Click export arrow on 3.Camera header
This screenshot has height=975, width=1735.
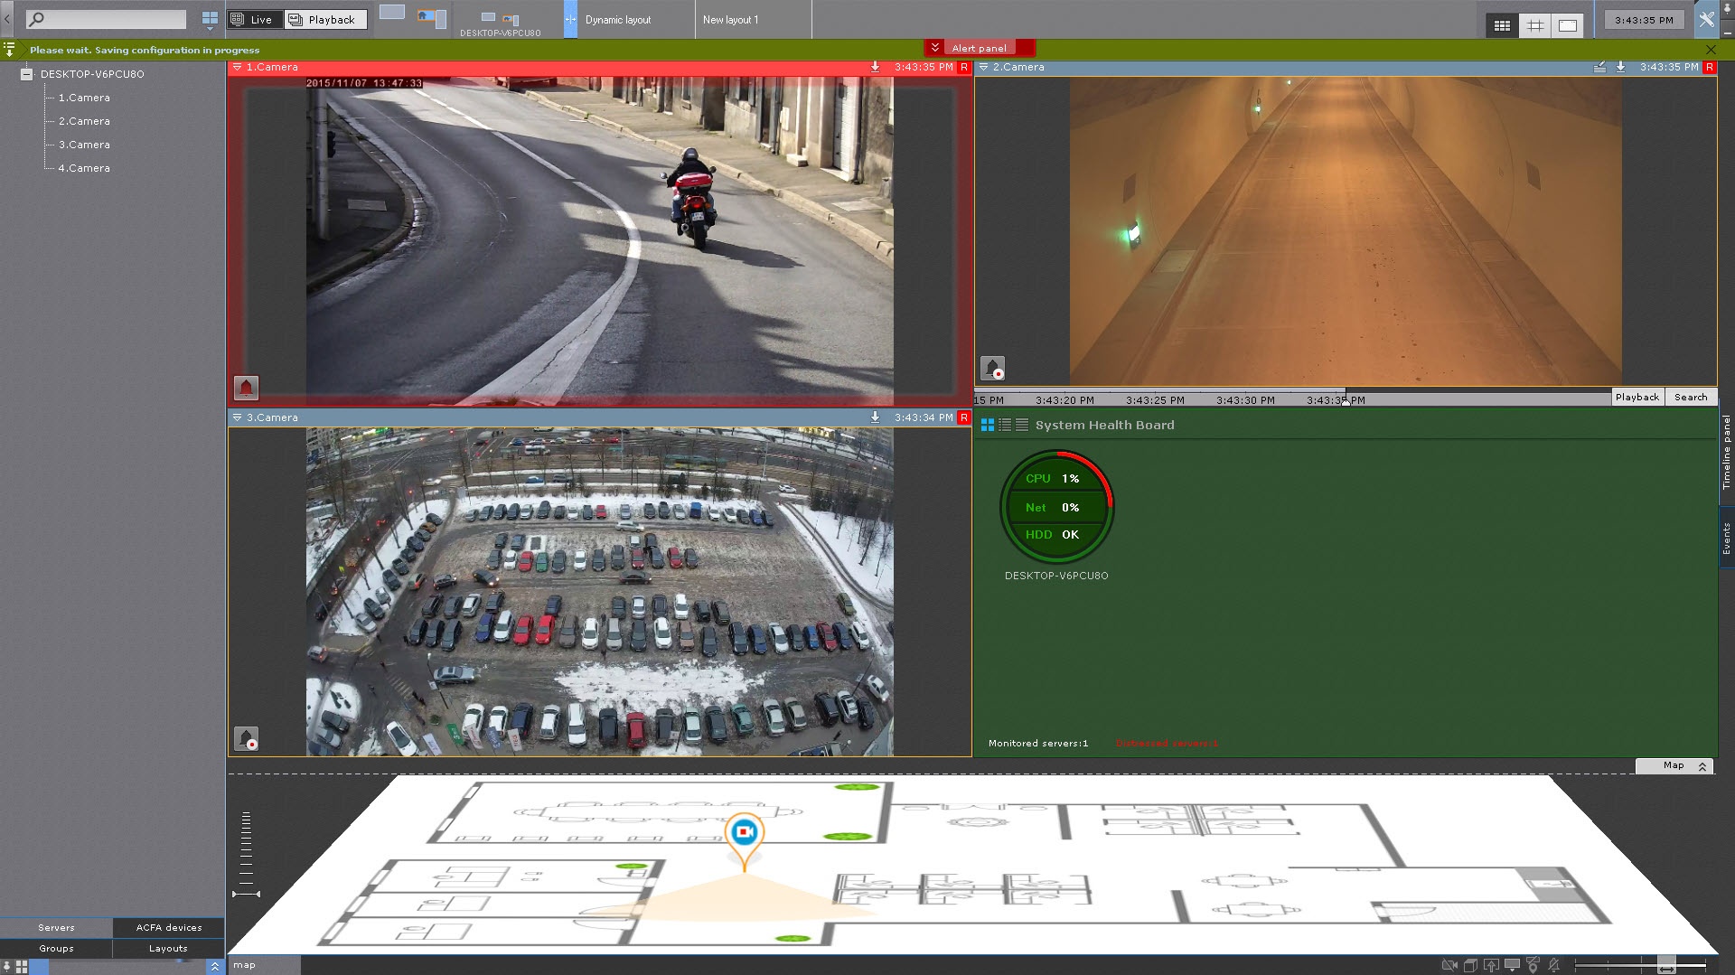pyautogui.click(x=875, y=417)
